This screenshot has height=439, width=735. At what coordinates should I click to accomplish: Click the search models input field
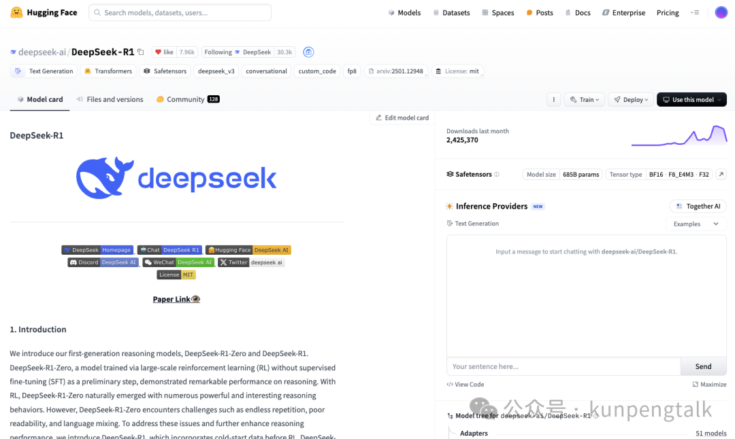point(180,13)
